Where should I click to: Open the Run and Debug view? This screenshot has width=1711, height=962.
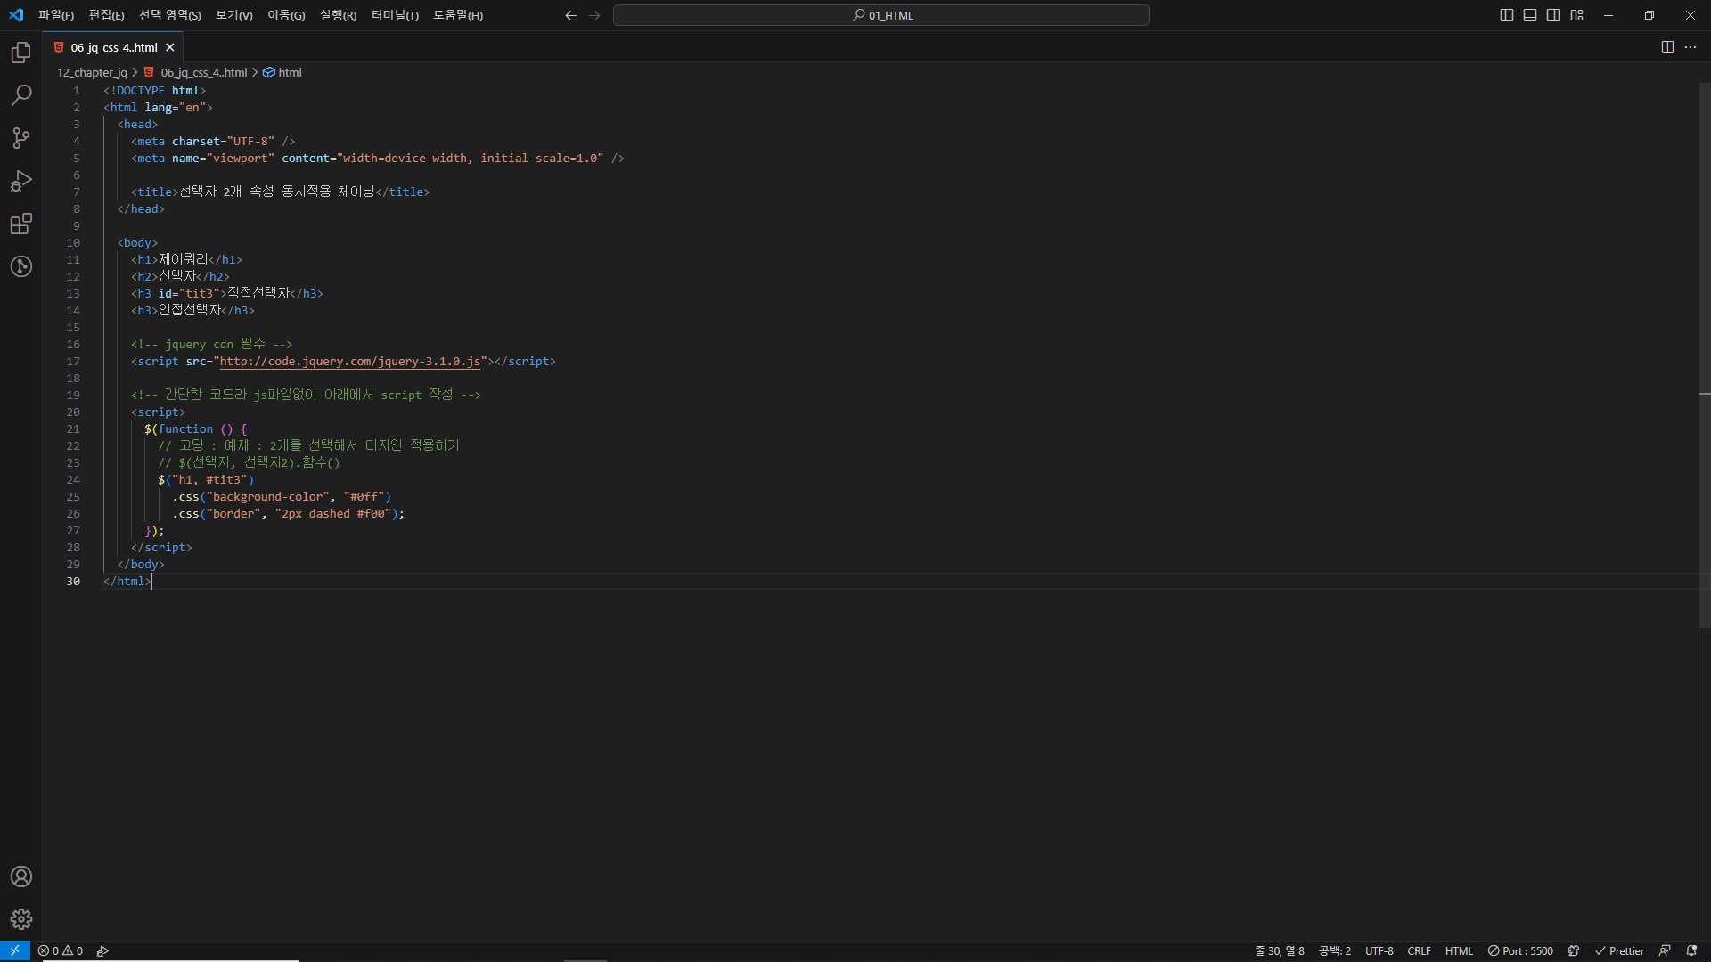click(21, 181)
